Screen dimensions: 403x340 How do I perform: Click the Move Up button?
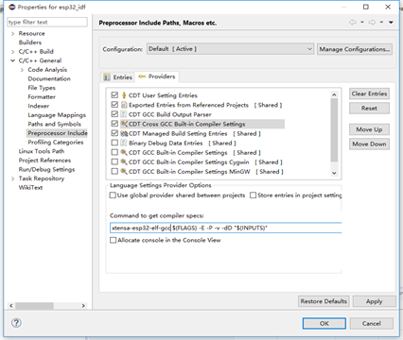tap(369, 129)
